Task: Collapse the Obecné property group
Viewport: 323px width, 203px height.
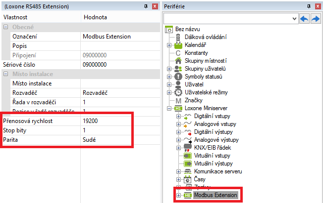Action: point(6,27)
